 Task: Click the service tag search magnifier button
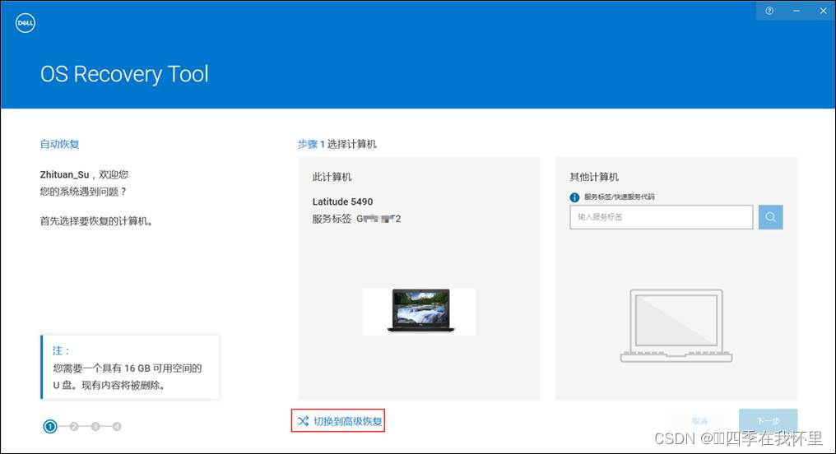[770, 217]
